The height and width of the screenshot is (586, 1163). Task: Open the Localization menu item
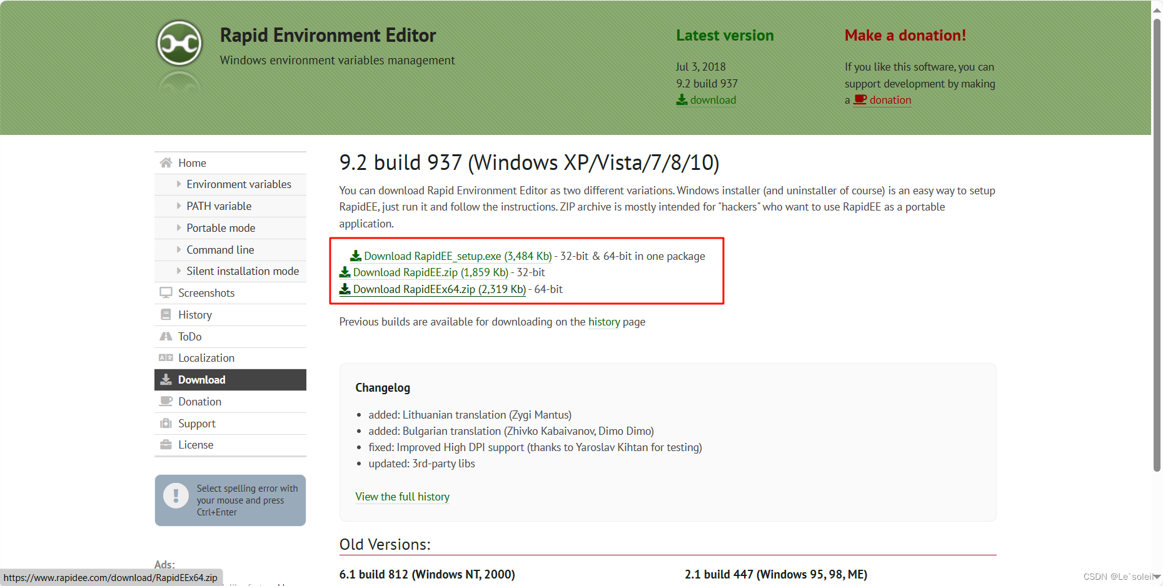click(x=230, y=358)
